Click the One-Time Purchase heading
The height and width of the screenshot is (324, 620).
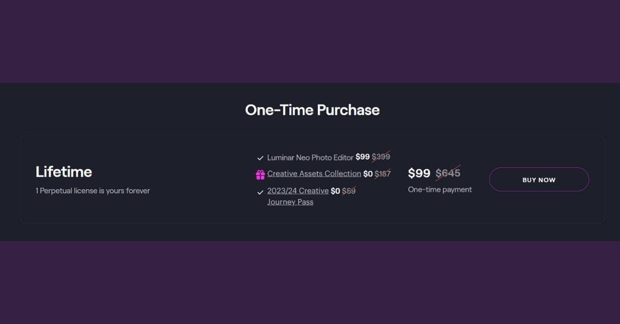(312, 110)
